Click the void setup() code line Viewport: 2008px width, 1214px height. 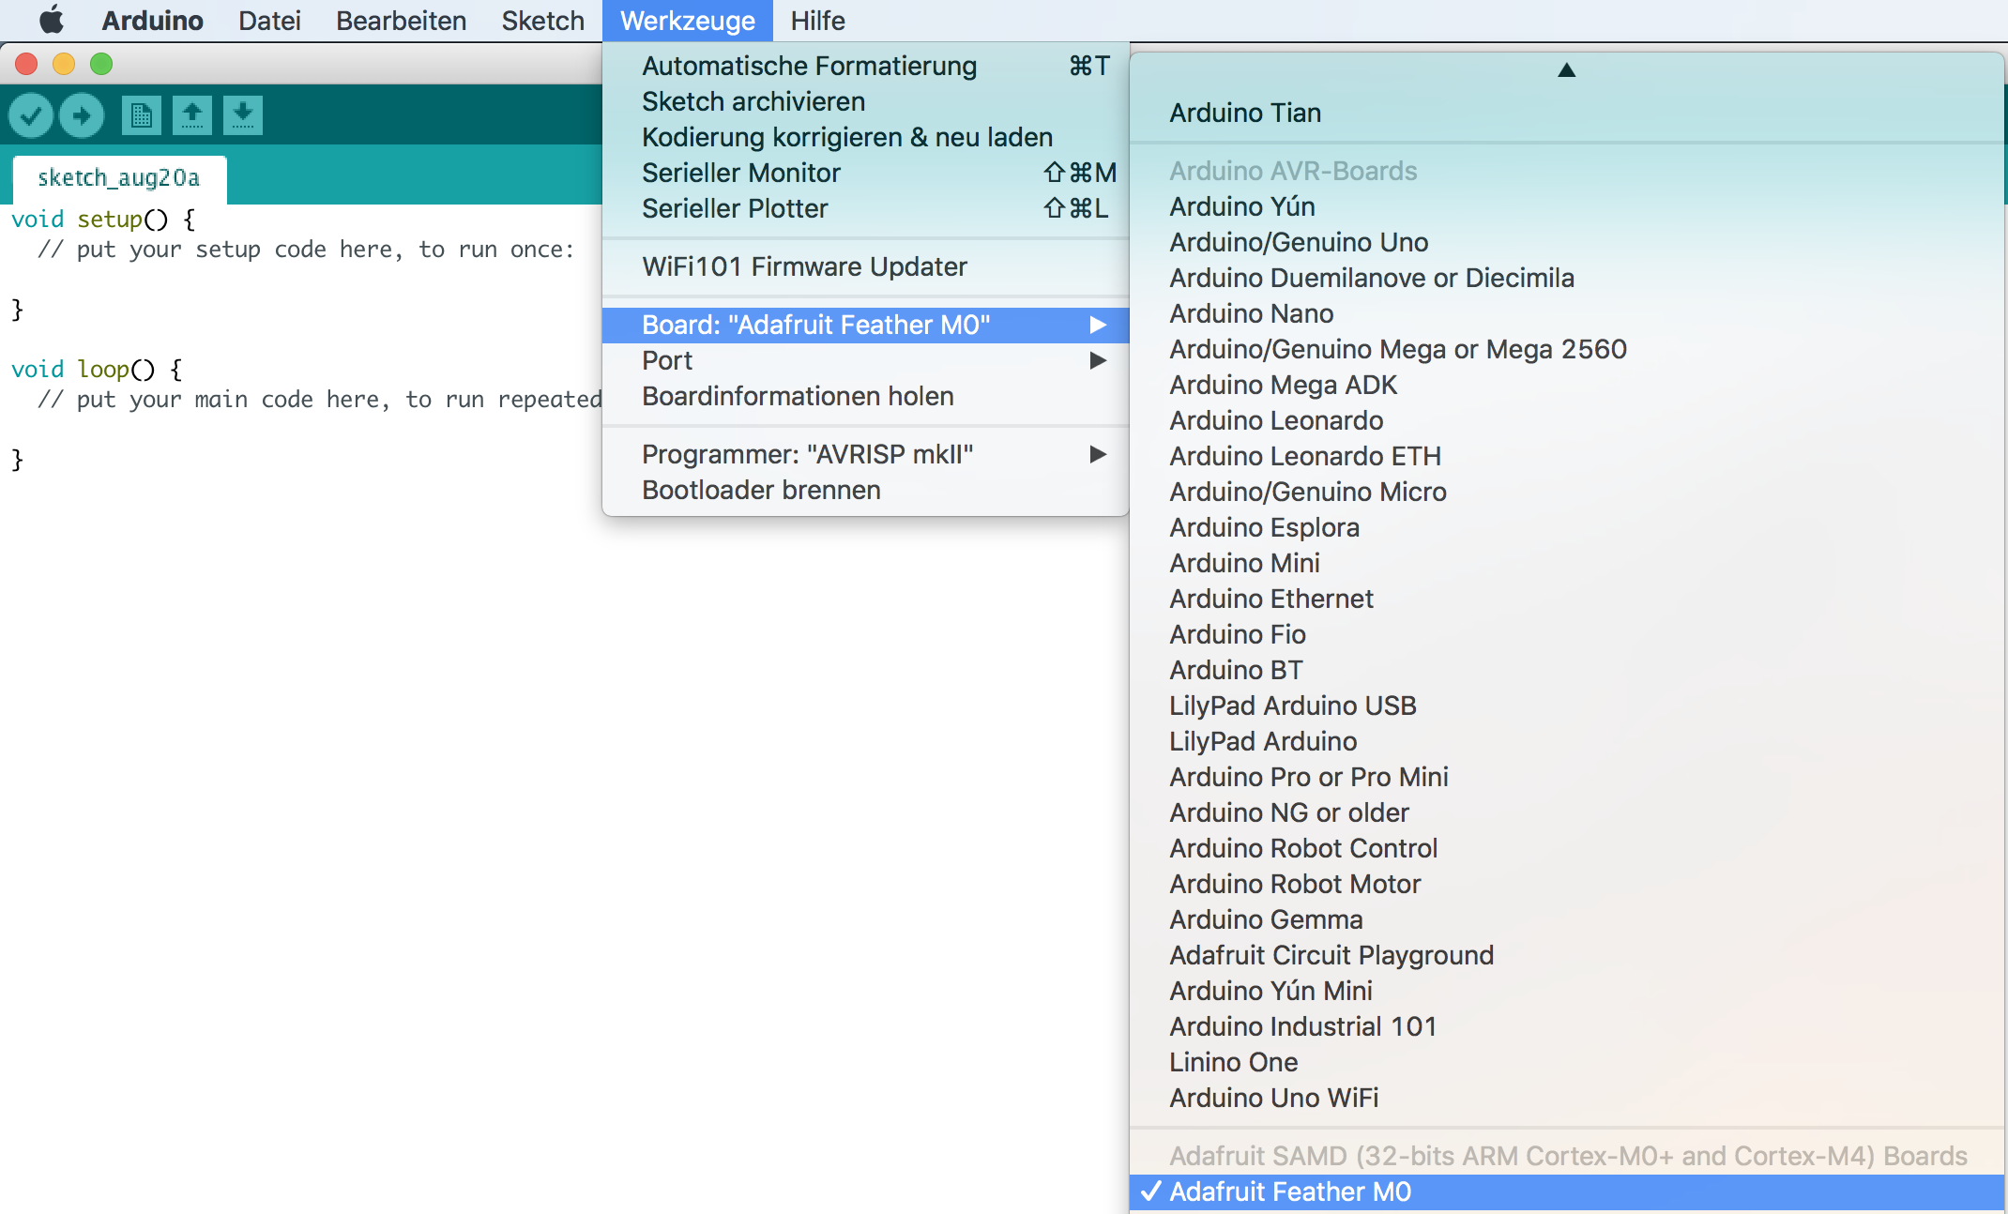[x=103, y=220]
